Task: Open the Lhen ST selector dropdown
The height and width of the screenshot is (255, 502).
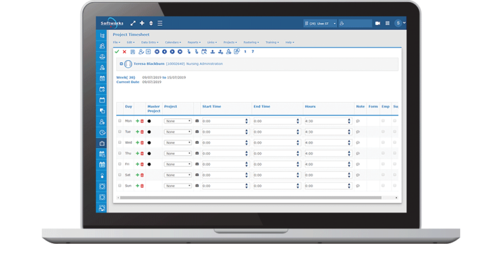Action: [320, 24]
